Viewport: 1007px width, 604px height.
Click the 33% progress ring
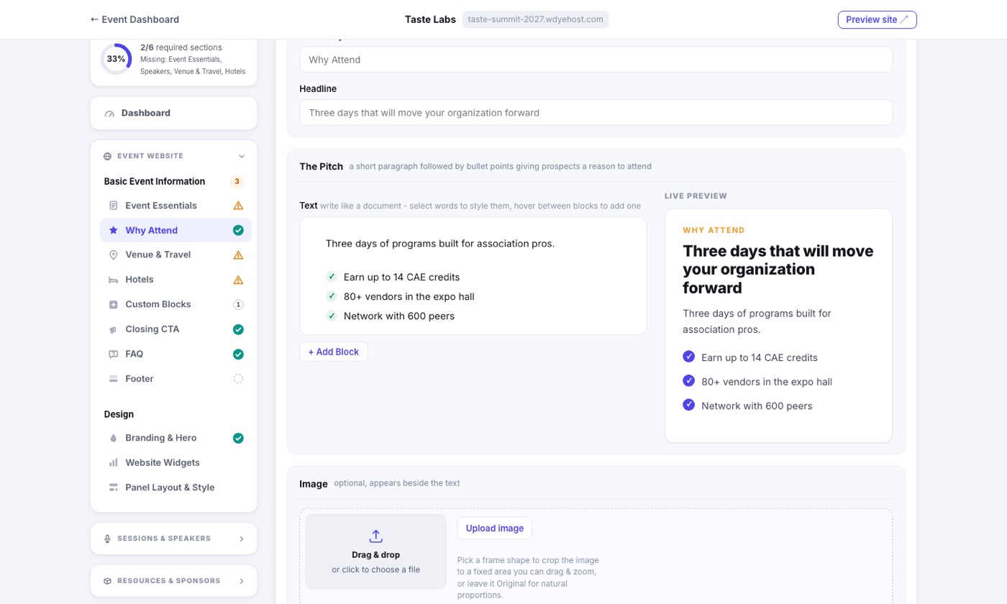coord(116,59)
